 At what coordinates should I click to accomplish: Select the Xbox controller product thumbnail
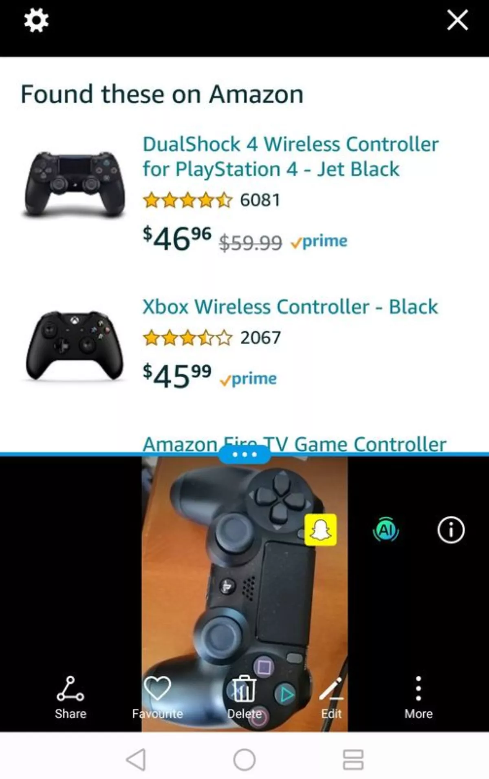coord(74,346)
